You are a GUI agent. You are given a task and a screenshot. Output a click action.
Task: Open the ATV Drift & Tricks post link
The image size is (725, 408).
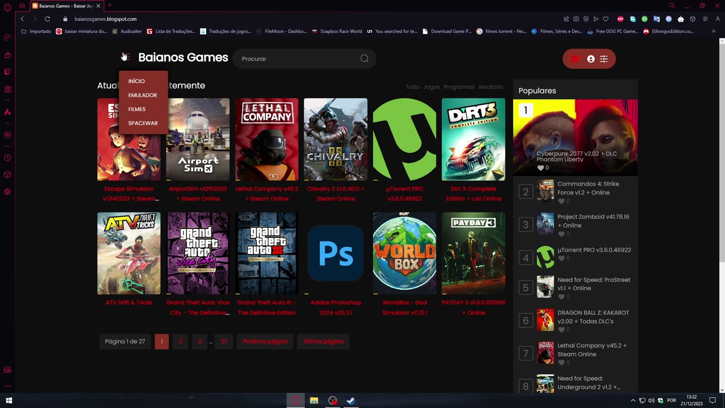[x=129, y=303]
